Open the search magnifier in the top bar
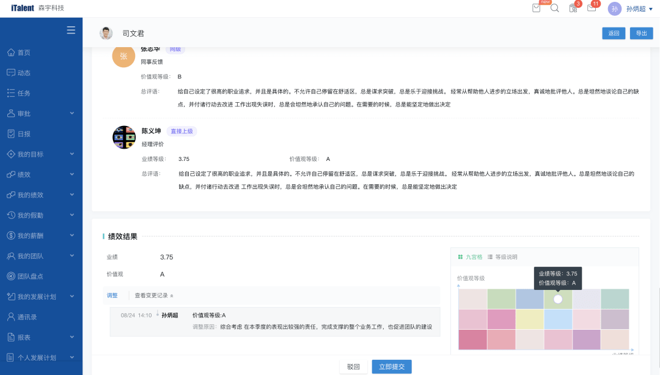The height and width of the screenshot is (375, 660). [555, 8]
